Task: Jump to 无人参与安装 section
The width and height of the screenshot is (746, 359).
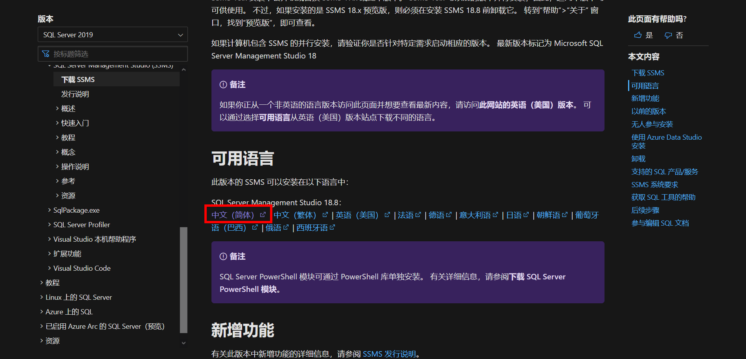Action: pyautogui.click(x=652, y=124)
